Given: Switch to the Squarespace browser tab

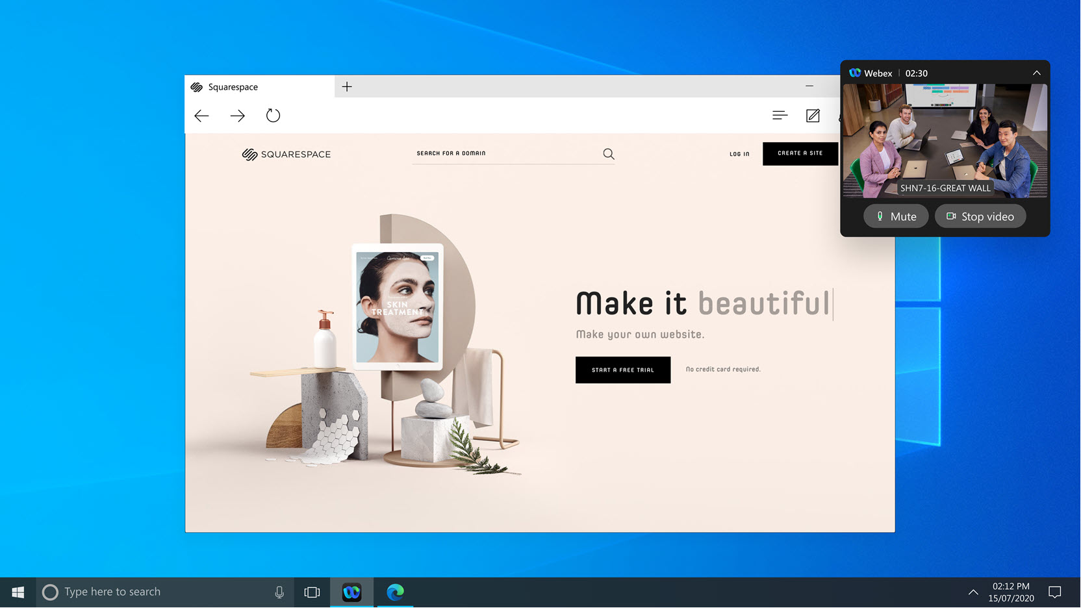Looking at the screenshot, I should click(260, 86).
